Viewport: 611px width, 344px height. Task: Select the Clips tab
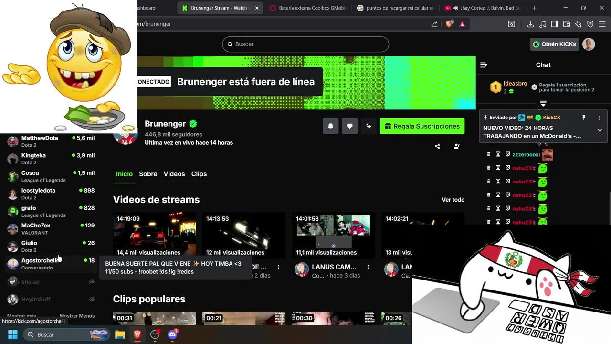pyautogui.click(x=199, y=174)
